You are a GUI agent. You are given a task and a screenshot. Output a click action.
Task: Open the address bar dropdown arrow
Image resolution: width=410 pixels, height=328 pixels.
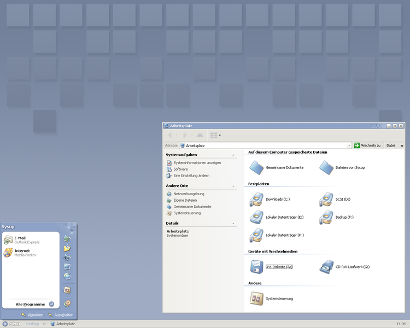click(x=349, y=146)
